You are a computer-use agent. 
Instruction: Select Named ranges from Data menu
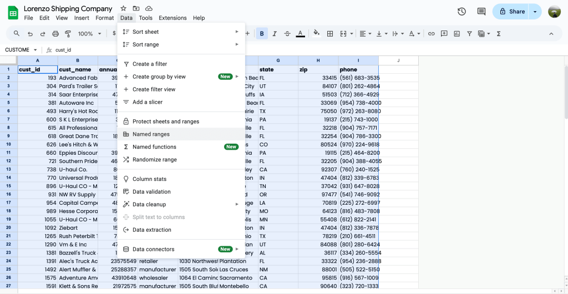pos(151,134)
